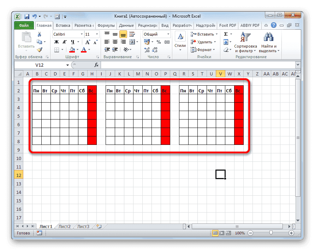The width and height of the screenshot is (315, 251).
Task: Select the Format Painter brush icon
Action: click(40, 49)
